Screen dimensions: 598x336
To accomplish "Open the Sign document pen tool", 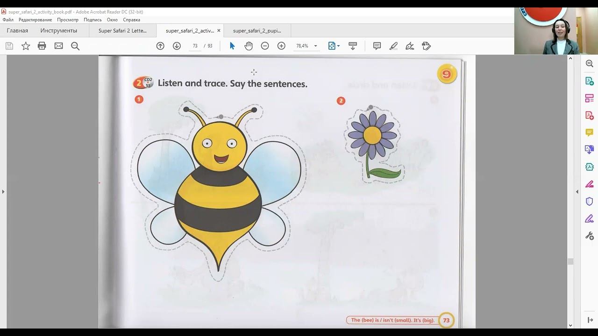I will point(410,46).
